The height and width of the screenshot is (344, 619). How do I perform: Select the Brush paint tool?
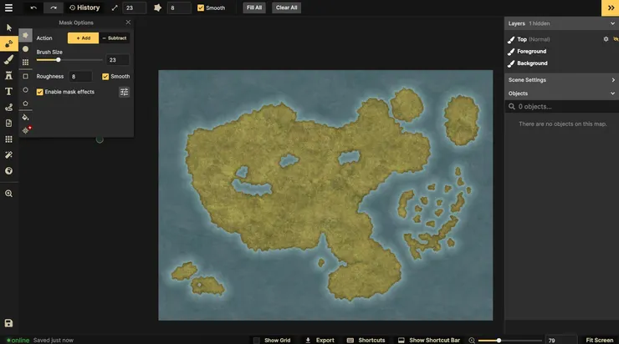click(x=8, y=59)
